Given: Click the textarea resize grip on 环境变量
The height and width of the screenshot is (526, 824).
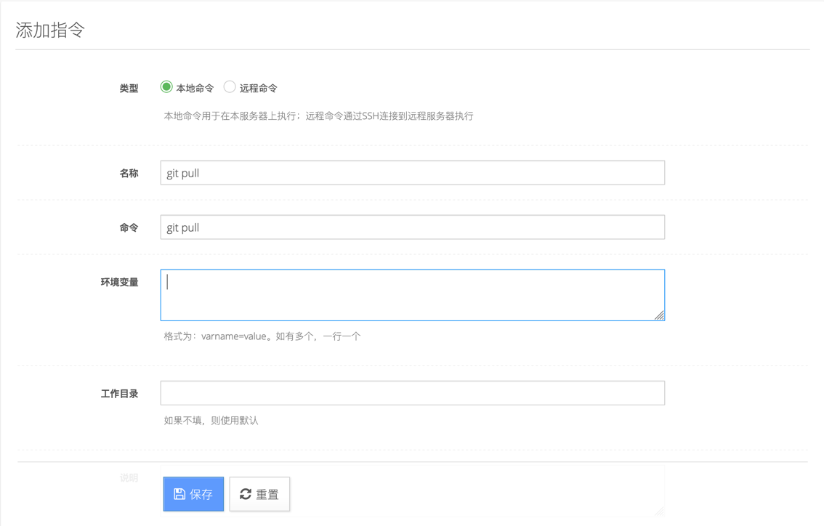Looking at the screenshot, I should pyautogui.click(x=660, y=315).
